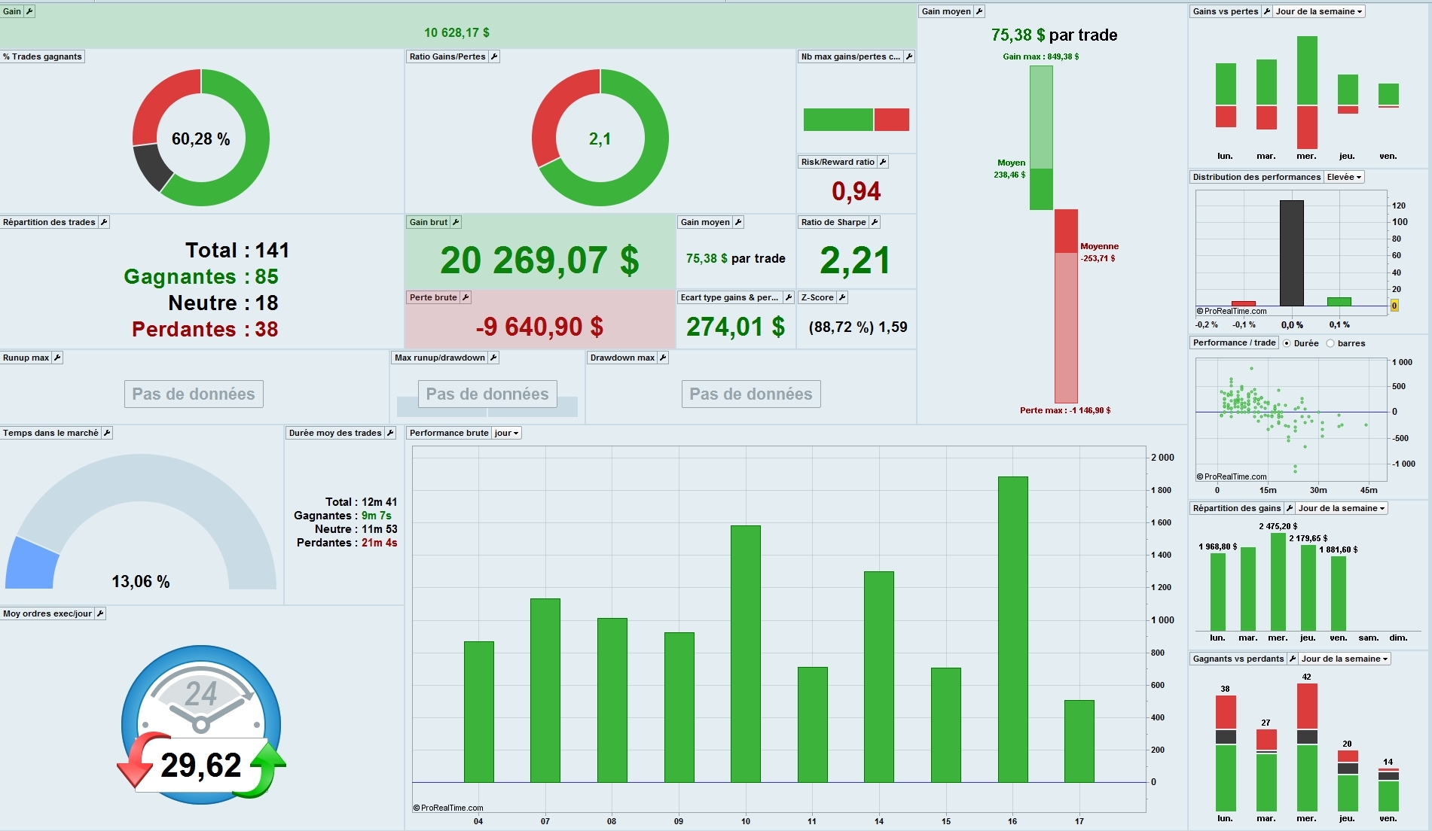Open the 'jour' dropdown for Performance brute
The width and height of the screenshot is (1432, 831).
pyautogui.click(x=507, y=433)
